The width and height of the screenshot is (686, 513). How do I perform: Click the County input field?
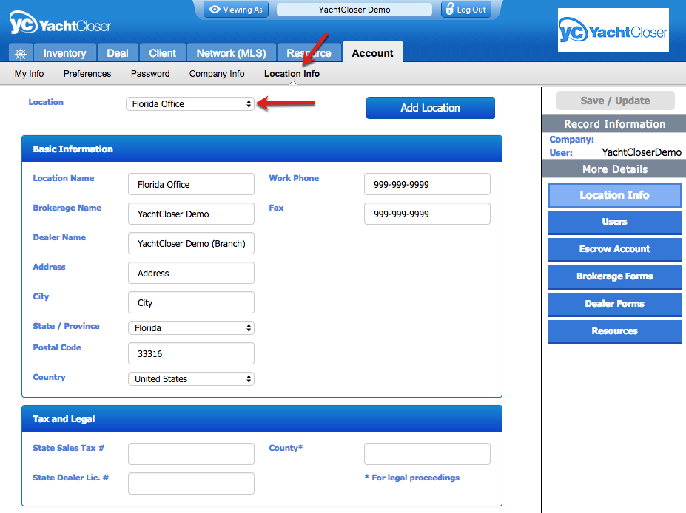[x=427, y=454]
